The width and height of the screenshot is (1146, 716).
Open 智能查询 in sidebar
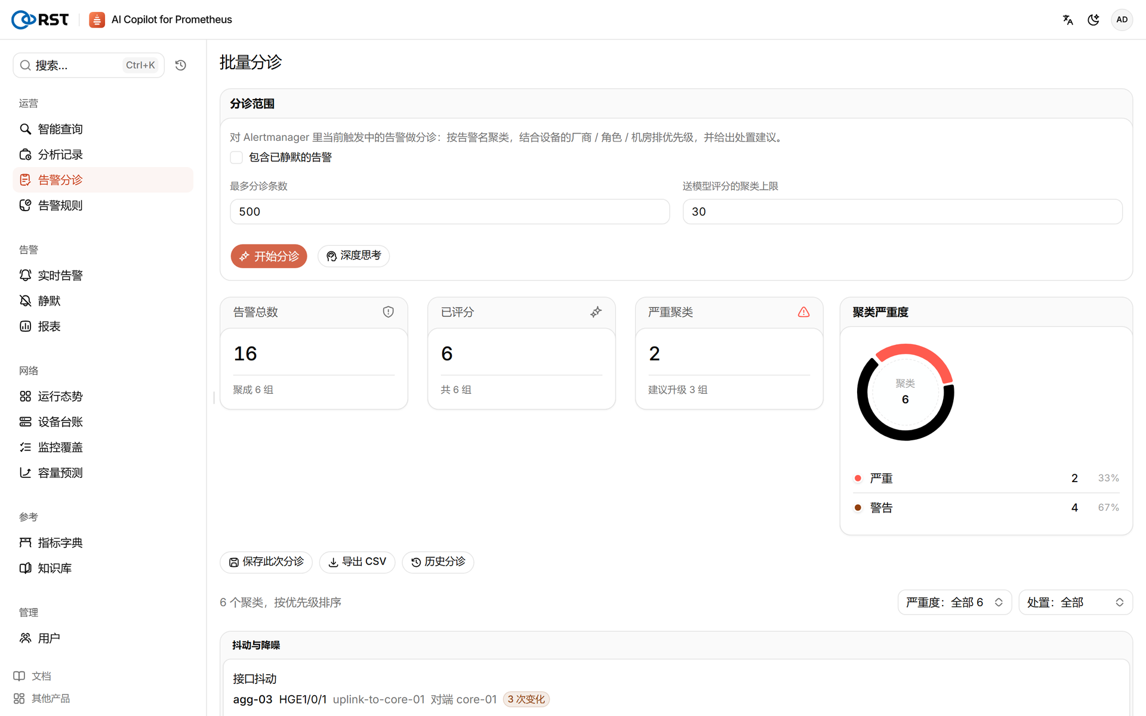(x=103, y=129)
